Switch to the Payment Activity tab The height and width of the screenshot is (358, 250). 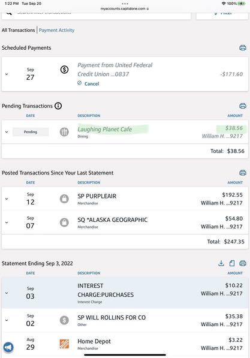[56, 30]
